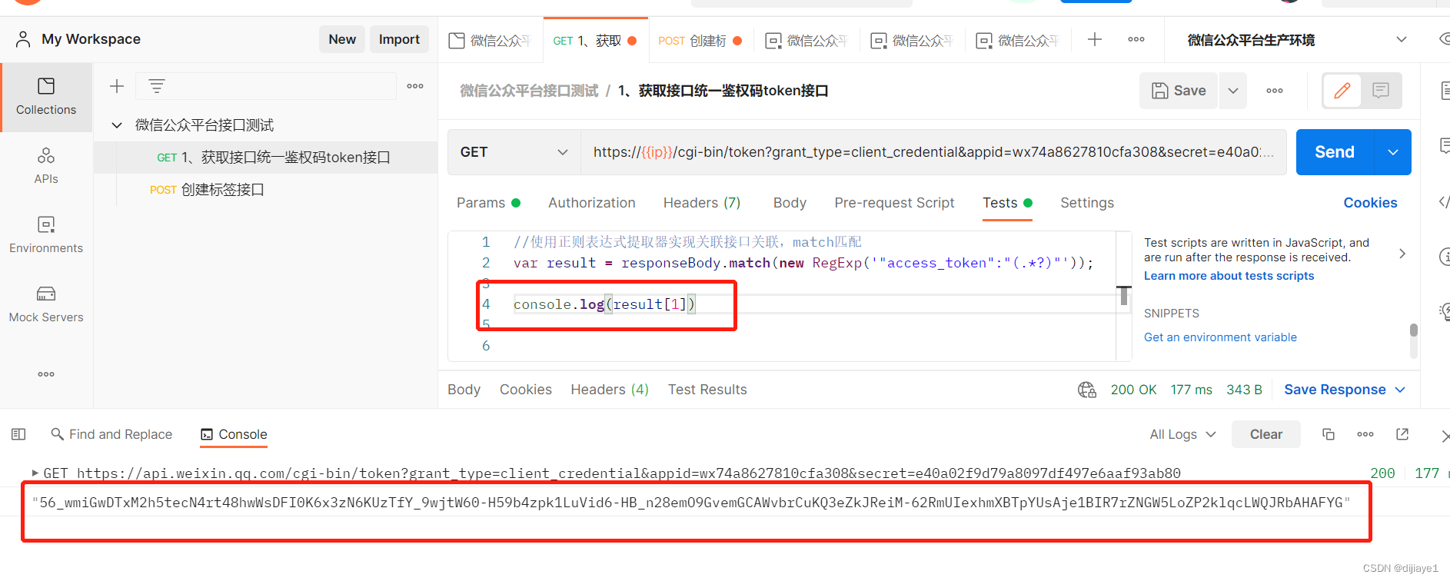
Task: Open the Mock Servers sidebar panel
Action: pos(46,304)
